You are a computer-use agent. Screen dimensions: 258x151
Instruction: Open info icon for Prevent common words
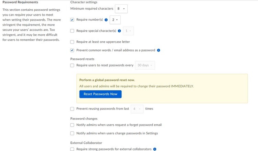click(159, 50)
